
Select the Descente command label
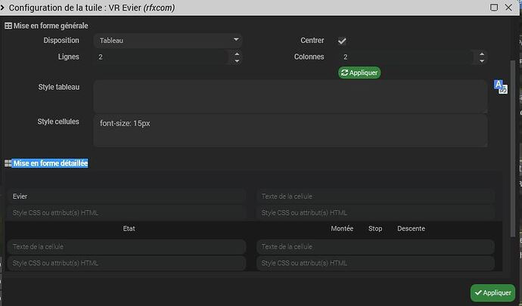click(x=411, y=229)
